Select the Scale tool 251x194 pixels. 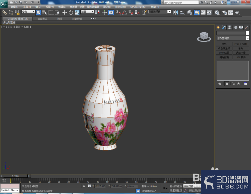click(77, 12)
